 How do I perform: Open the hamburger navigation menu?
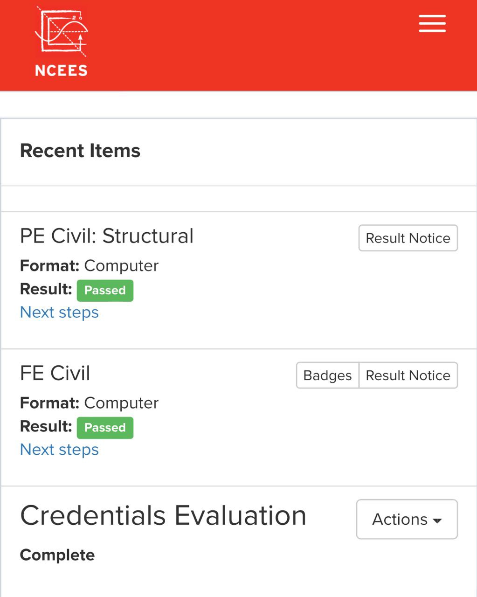(x=432, y=23)
